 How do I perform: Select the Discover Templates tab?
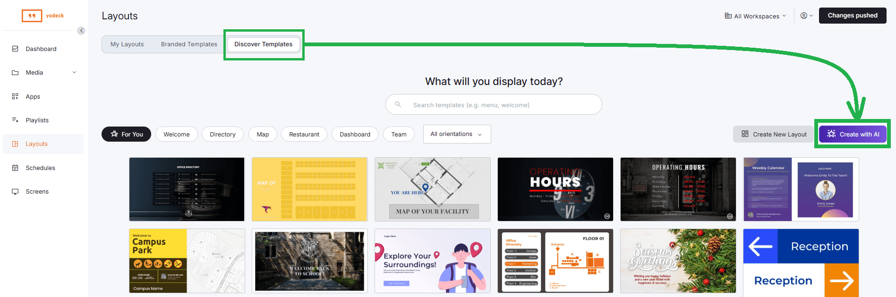(x=264, y=44)
